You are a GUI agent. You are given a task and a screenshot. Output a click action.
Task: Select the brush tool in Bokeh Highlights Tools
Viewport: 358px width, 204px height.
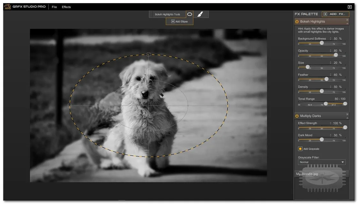click(200, 14)
